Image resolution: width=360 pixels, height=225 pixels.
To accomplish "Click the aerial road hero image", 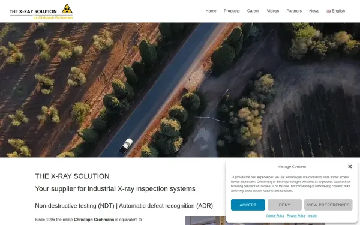I will [180, 90].
